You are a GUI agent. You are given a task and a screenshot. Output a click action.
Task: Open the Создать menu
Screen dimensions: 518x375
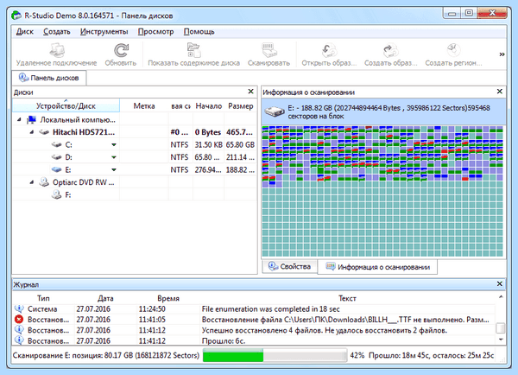(x=57, y=31)
